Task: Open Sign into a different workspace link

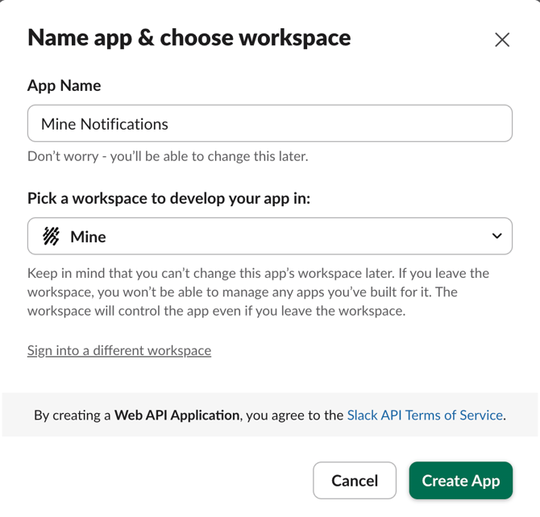Action: click(119, 350)
